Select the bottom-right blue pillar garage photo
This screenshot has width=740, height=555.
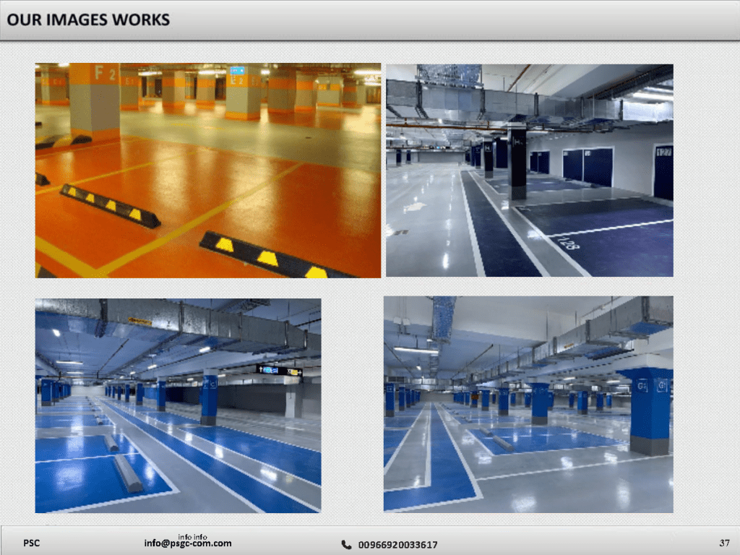pyautogui.click(x=528, y=404)
